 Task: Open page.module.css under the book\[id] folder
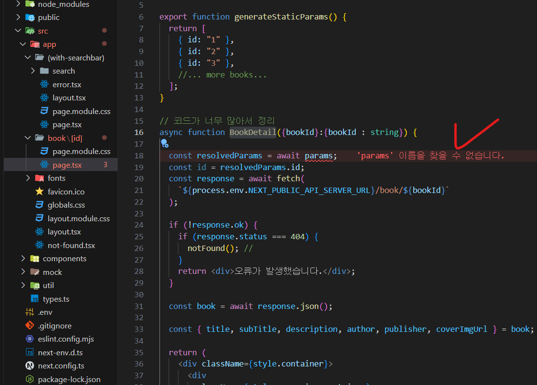[x=60, y=152]
